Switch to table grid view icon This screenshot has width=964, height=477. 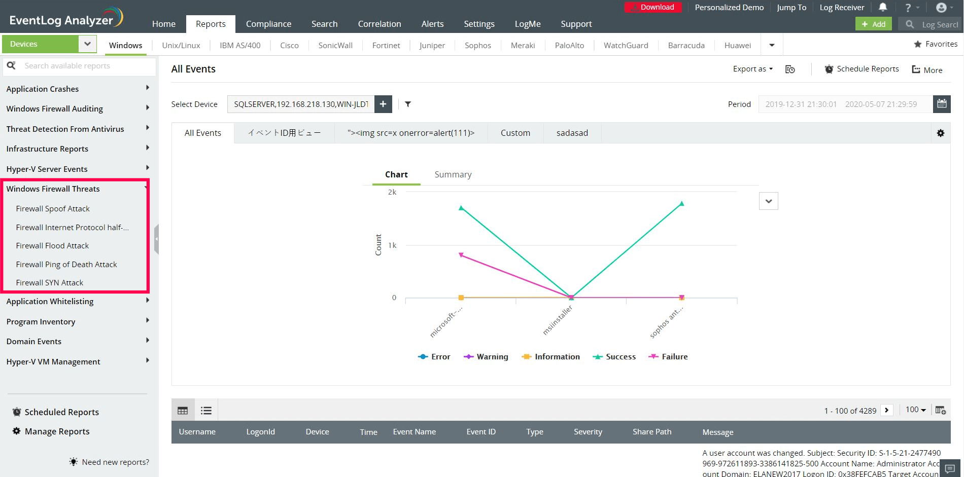click(x=183, y=411)
